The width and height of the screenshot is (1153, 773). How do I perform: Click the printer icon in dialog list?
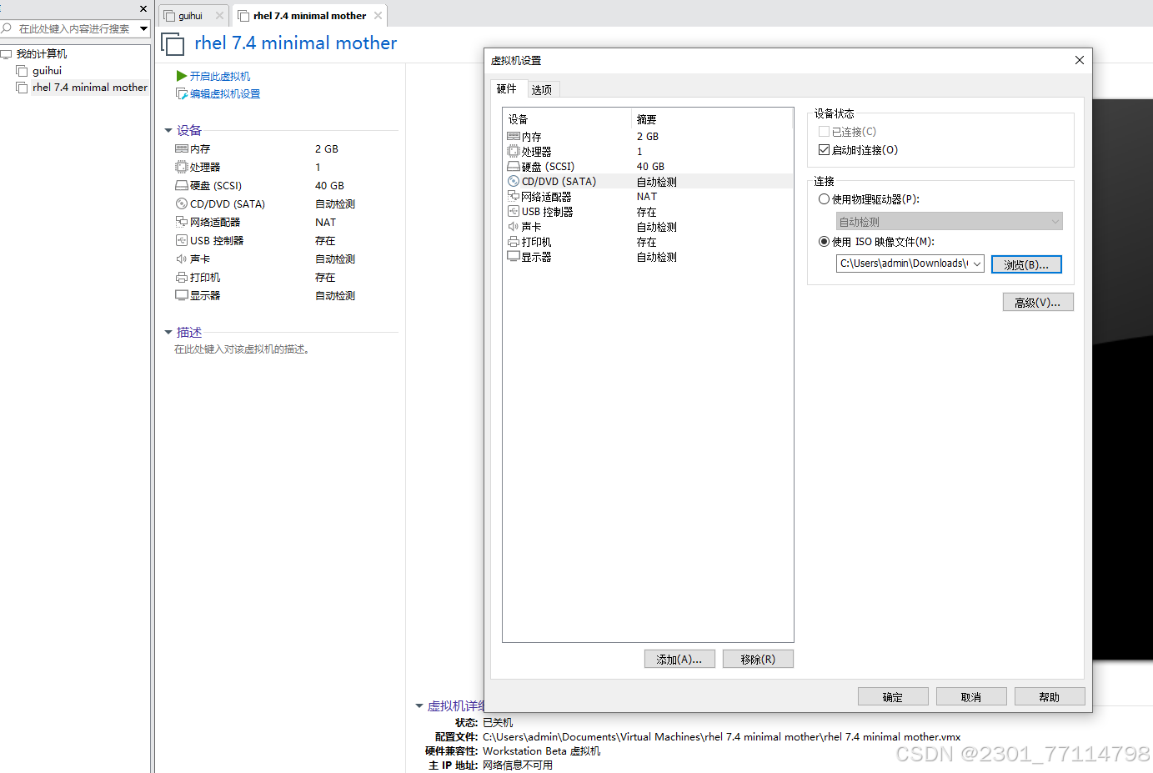(x=514, y=242)
